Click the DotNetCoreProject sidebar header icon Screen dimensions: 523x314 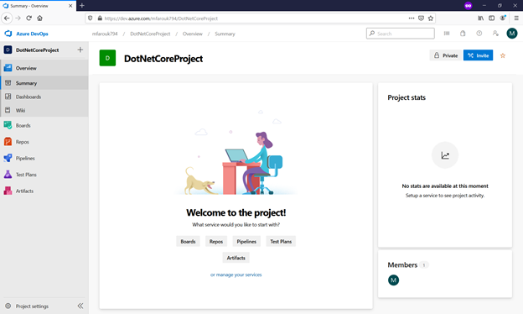pos(8,50)
